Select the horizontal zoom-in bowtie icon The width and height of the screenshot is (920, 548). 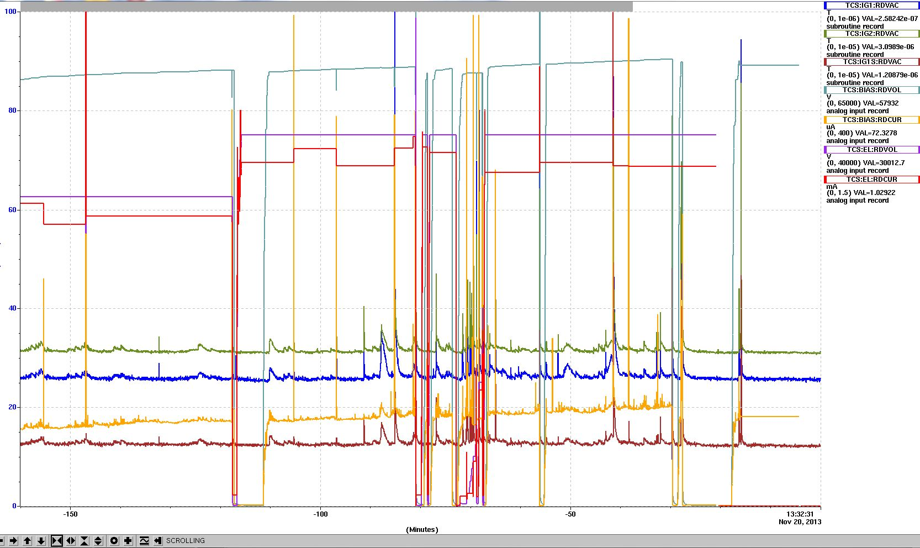tap(57, 541)
